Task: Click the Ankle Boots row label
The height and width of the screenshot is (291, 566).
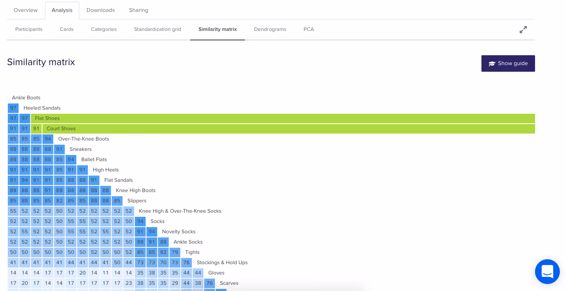Action: [x=26, y=98]
